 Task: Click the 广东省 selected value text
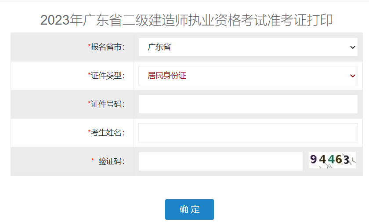point(159,47)
